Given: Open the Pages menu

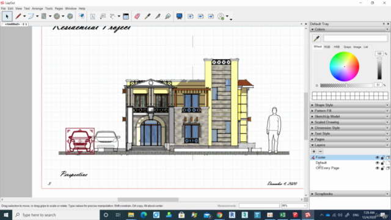Looking at the screenshot, I should pos(59,9).
